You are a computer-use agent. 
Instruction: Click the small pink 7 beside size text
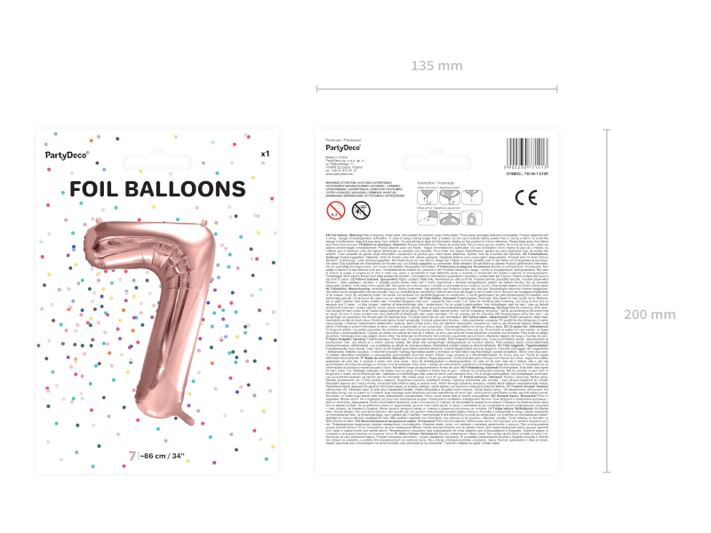tap(132, 456)
